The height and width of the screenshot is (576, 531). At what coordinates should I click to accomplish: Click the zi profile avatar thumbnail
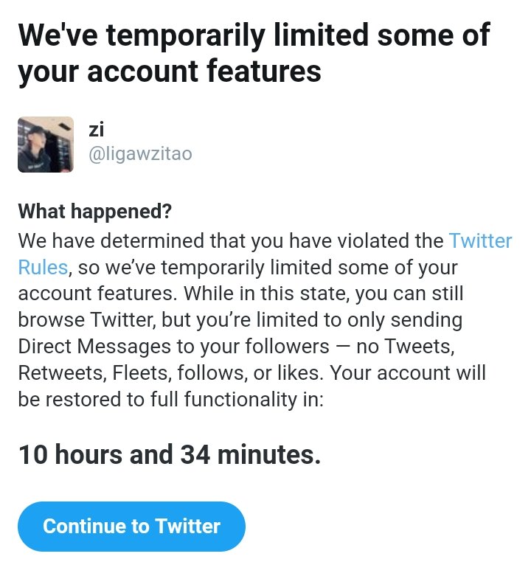[46, 145]
